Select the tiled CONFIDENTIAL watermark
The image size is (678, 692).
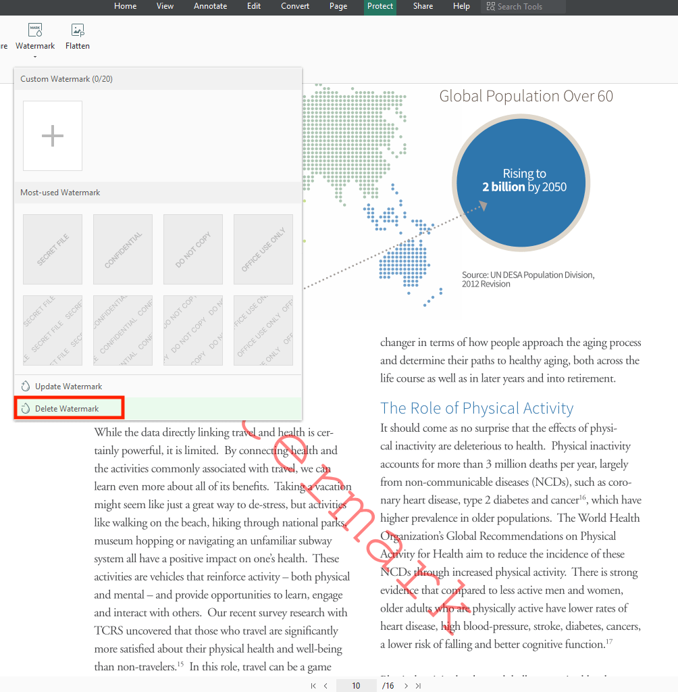[122, 330]
